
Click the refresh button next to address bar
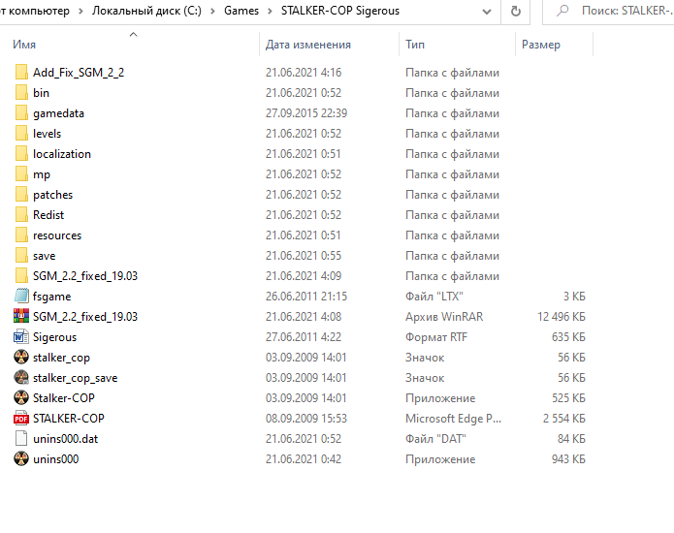coord(515,12)
